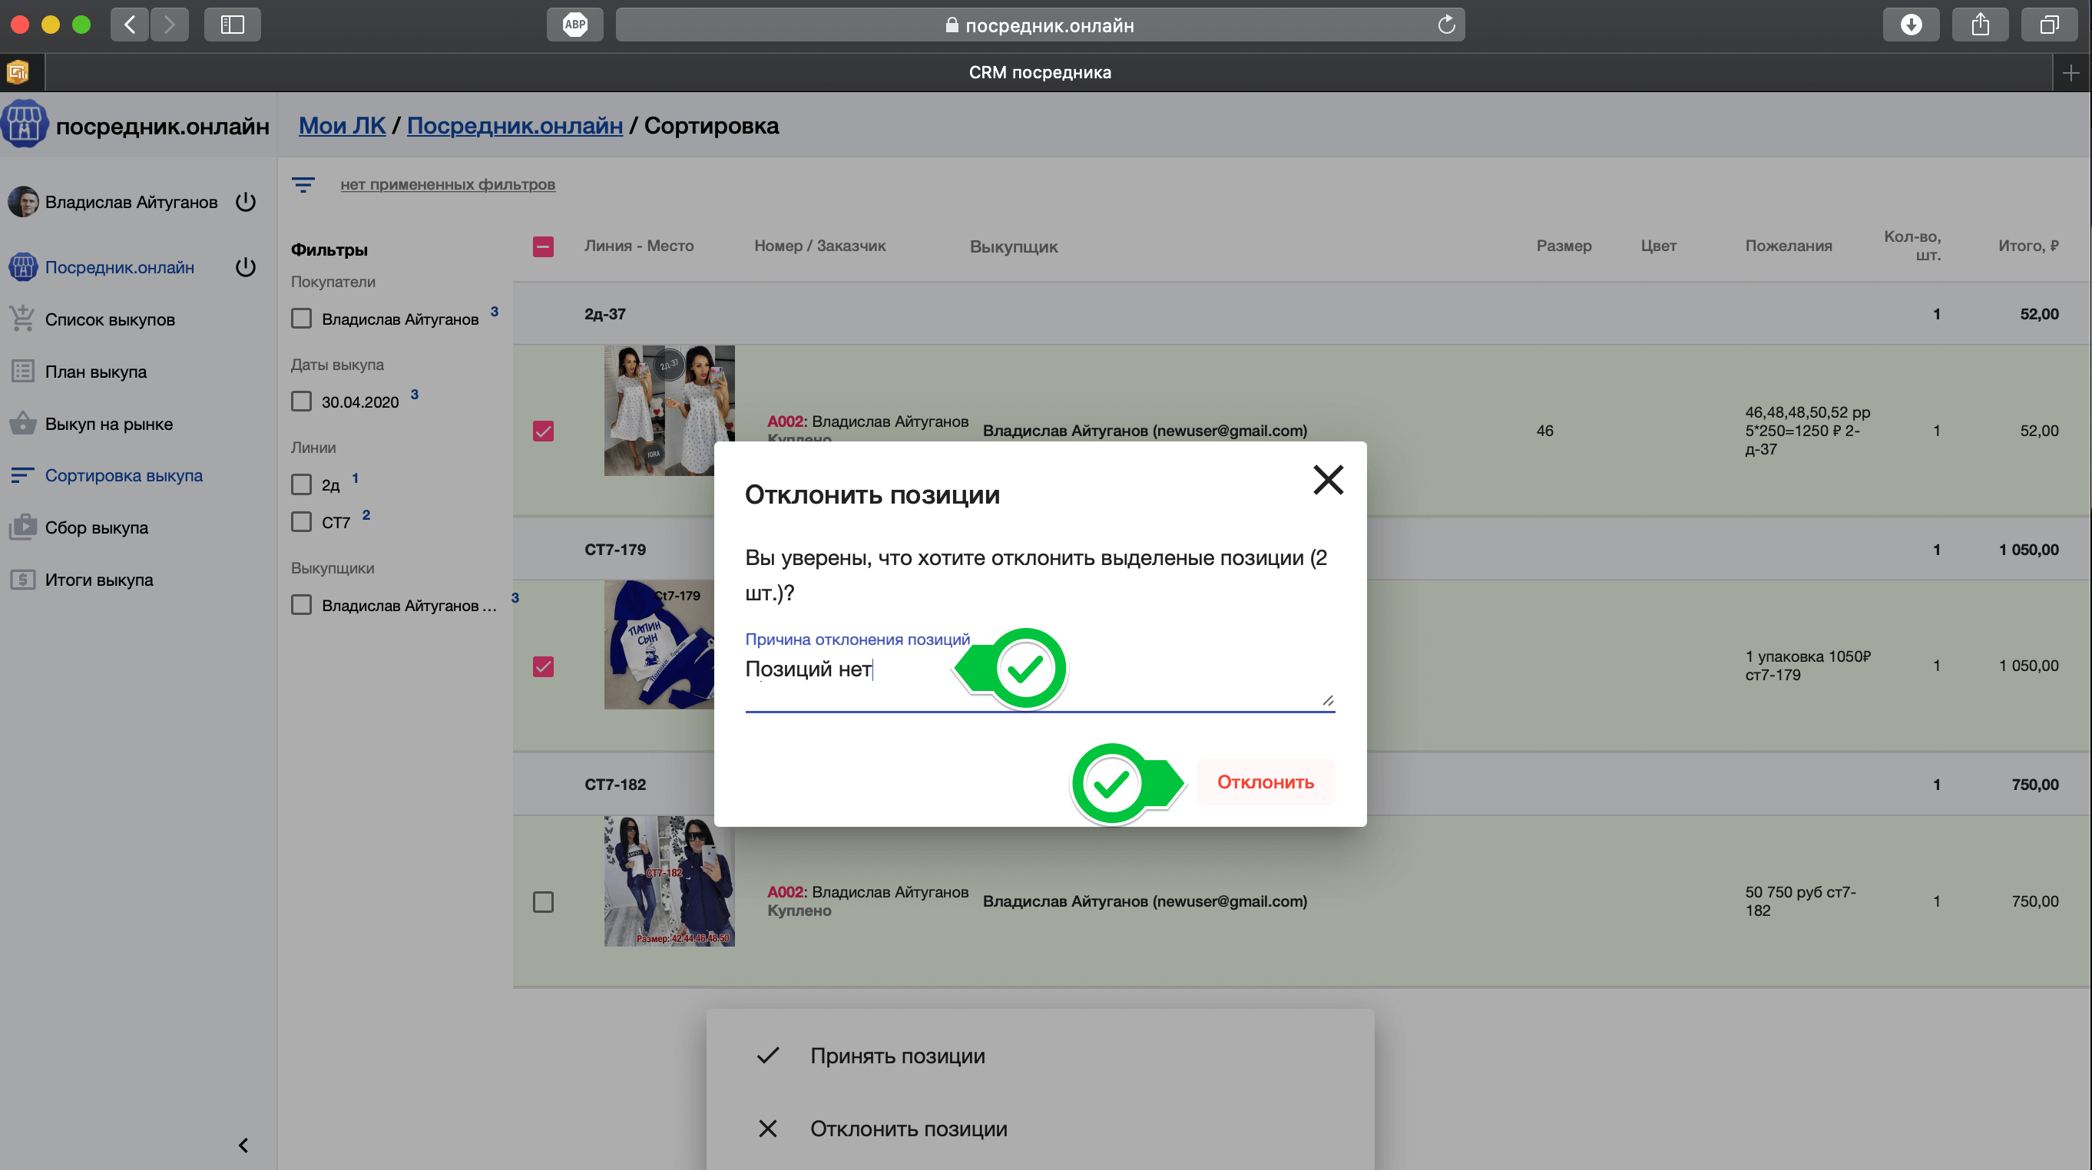Open Выкуп на рынке basket icon

[x=23, y=424]
